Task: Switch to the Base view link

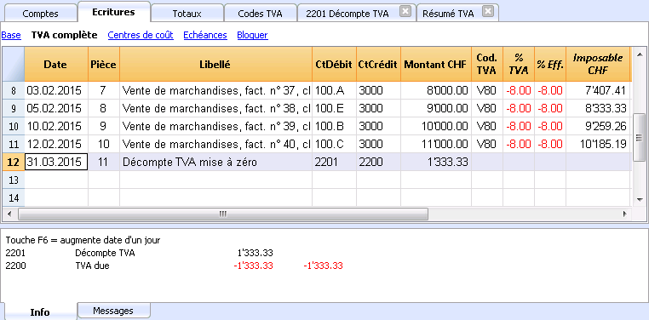Action: point(11,35)
